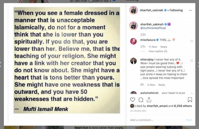
Task: Like the post with the heart icon
Action: click(133, 100)
